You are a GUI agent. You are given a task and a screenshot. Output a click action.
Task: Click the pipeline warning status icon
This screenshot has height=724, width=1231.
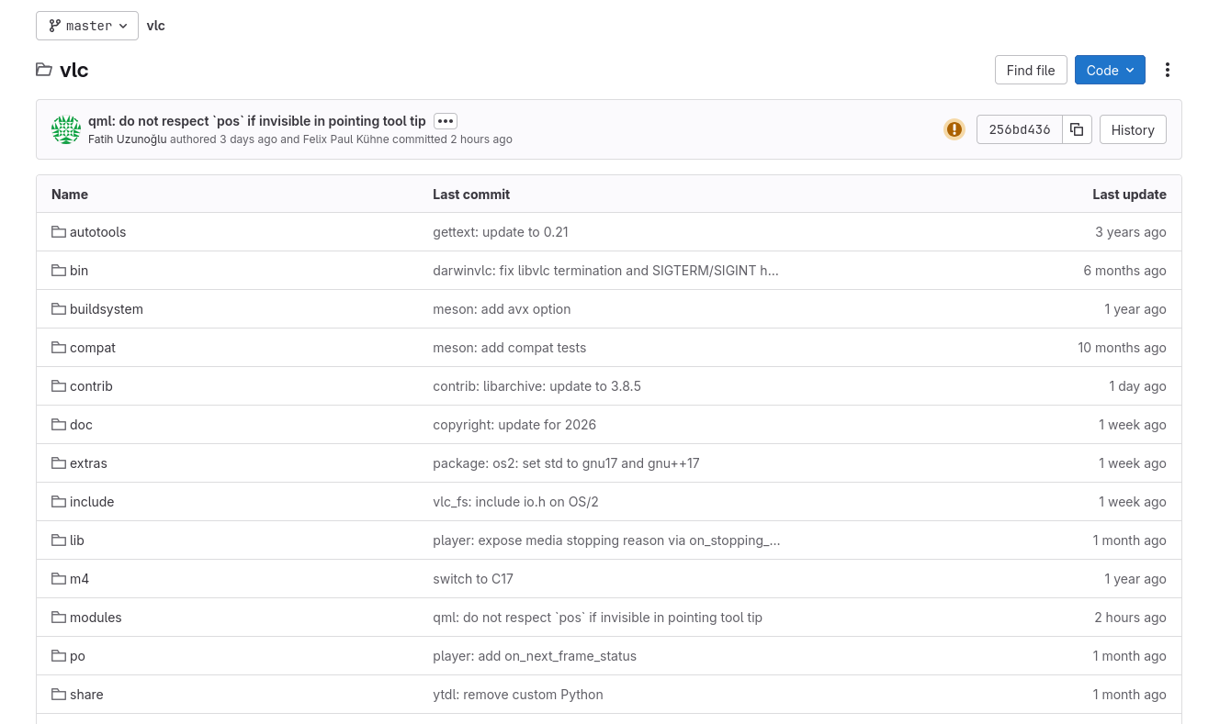click(x=954, y=129)
